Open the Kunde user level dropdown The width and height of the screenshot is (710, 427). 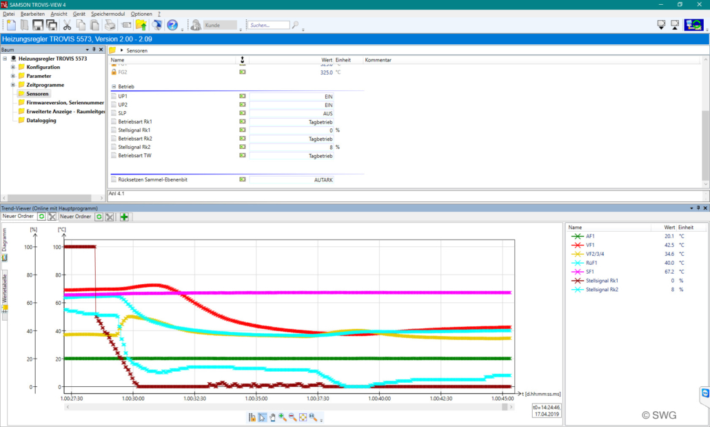pos(221,26)
